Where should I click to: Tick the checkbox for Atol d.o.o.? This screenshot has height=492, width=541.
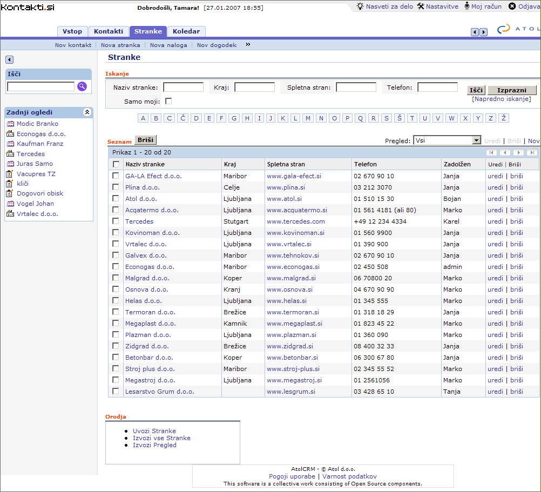tap(116, 198)
